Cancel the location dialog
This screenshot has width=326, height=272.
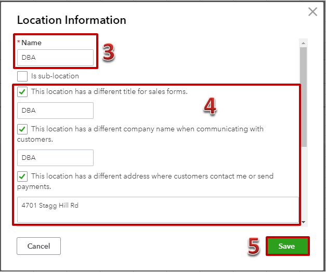click(38, 246)
